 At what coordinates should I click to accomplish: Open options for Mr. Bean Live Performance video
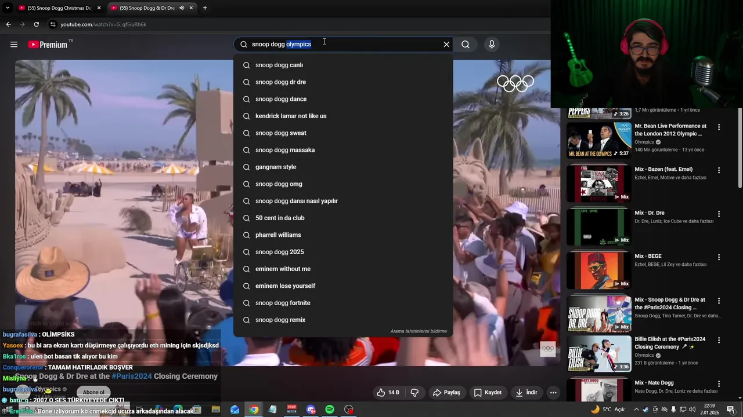(x=719, y=127)
